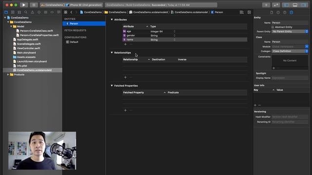Open editor options lines icon
The width and height of the screenshot is (312, 175).
[x=242, y=12]
